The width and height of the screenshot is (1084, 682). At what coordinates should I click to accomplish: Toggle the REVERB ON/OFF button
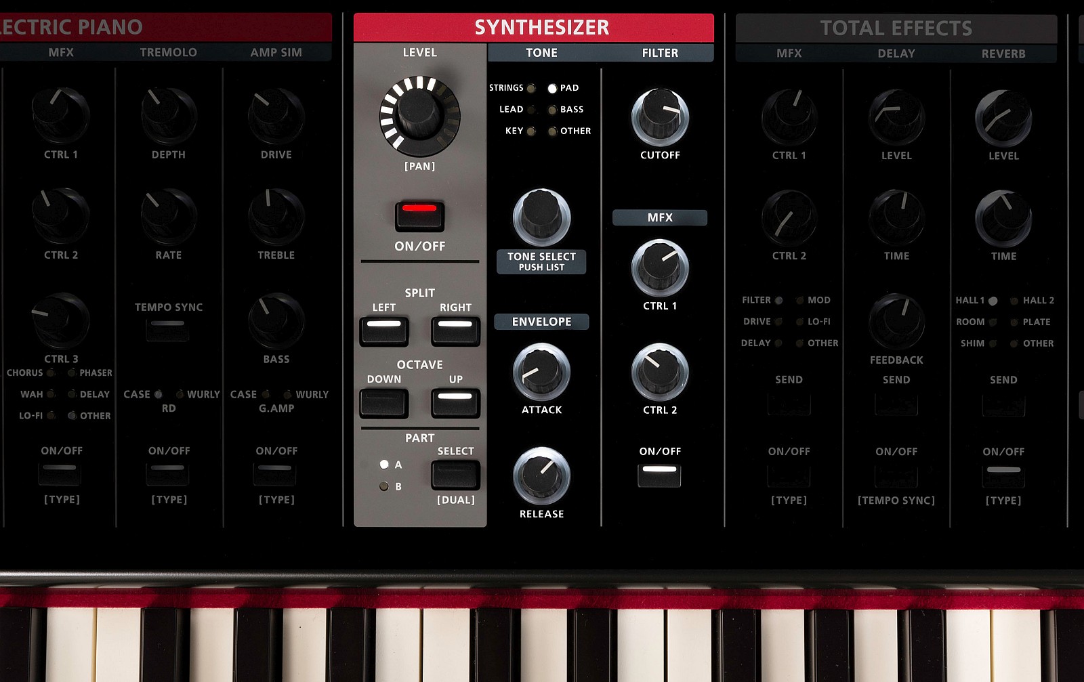click(x=1003, y=476)
